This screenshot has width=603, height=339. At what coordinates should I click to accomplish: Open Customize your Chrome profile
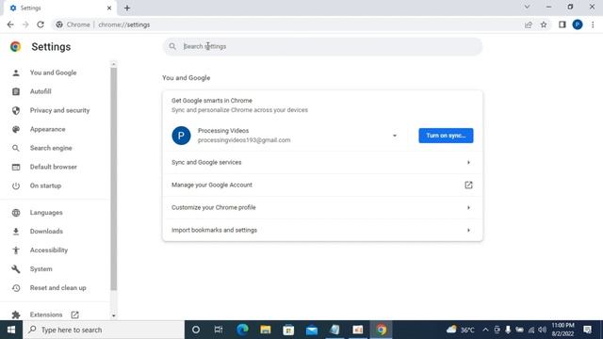pos(322,207)
